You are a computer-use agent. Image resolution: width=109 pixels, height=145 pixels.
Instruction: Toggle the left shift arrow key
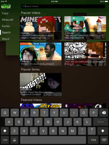(5, 131)
